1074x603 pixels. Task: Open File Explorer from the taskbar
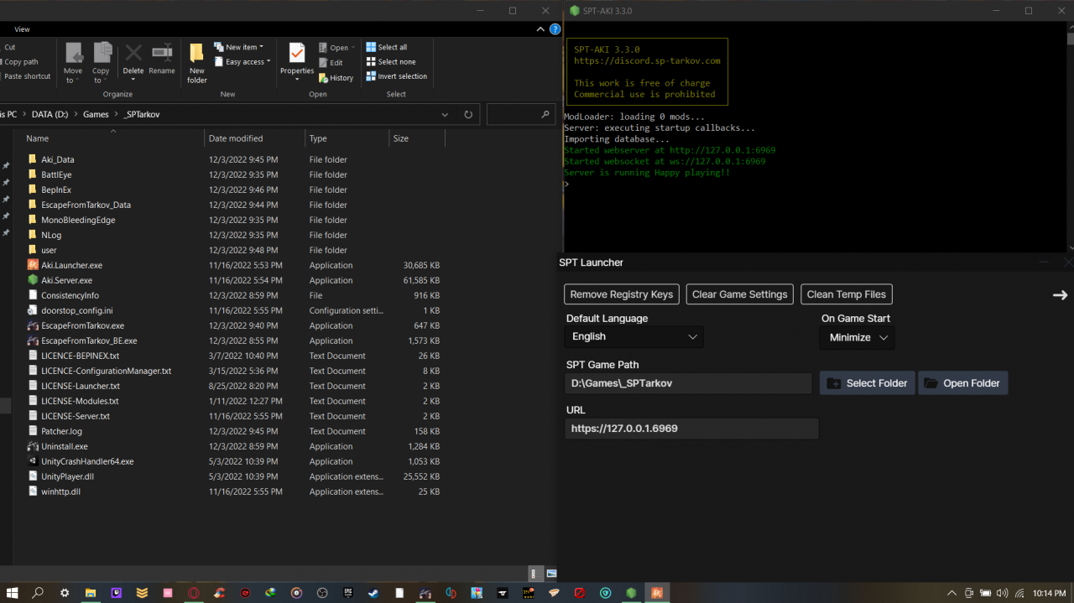click(90, 593)
